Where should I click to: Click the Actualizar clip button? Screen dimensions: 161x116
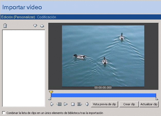(x=149, y=104)
